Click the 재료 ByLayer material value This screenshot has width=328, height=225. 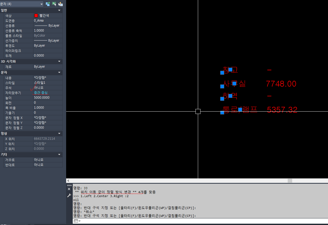point(48,67)
